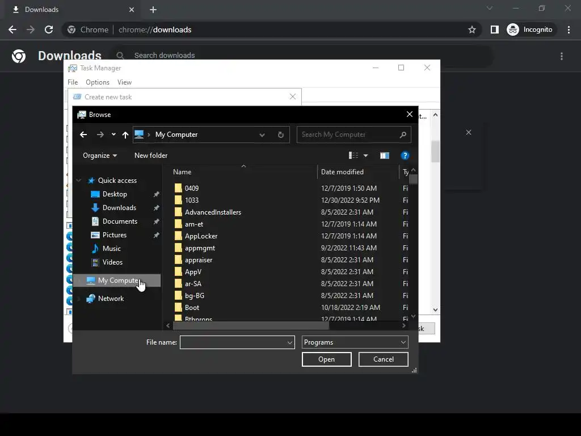
Task: Open Documents in navigation pane
Action: [x=120, y=221]
